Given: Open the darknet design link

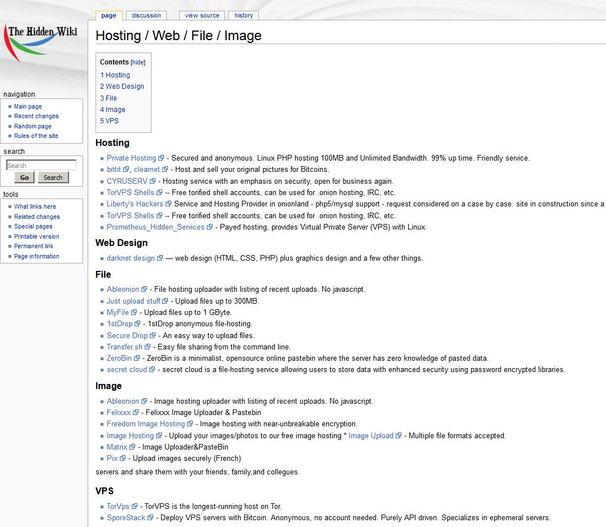Looking at the screenshot, I should pyautogui.click(x=131, y=258).
